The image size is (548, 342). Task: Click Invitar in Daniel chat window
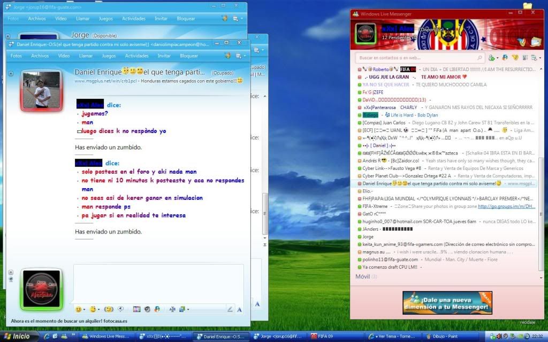164,56
